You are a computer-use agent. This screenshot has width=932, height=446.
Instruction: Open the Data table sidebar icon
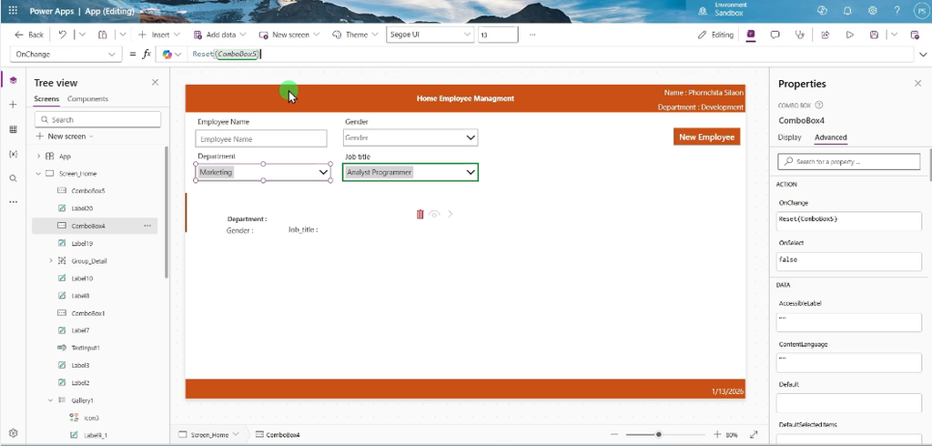(x=13, y=129)
